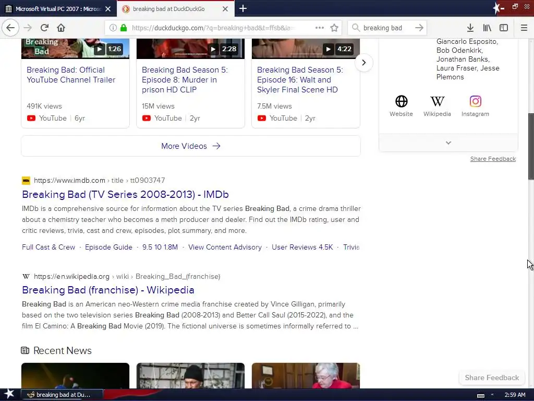534x401 pixels.
Task: Click magnifier icon in search box
Action: tap(356, 28)
